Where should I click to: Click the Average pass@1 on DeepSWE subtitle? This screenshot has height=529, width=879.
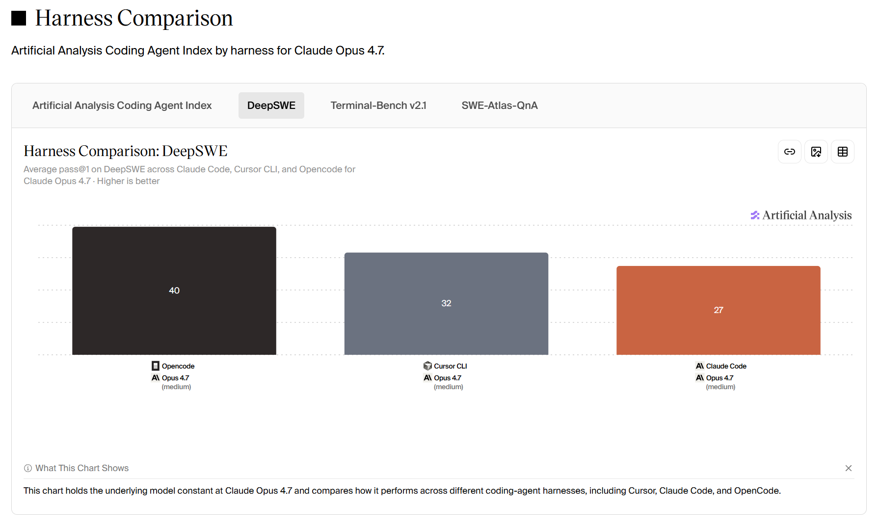(189, 175)
